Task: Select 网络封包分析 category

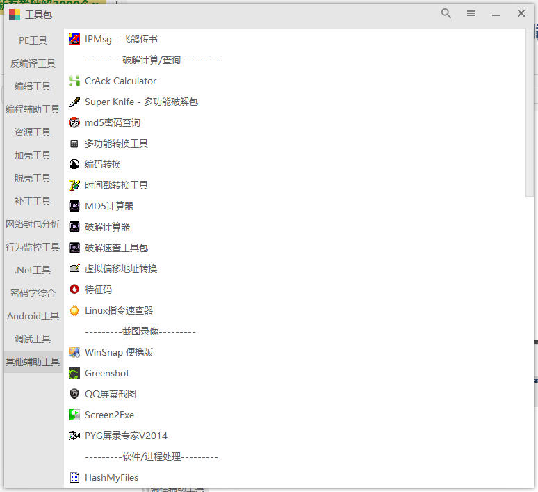Action: pos(33,224)
